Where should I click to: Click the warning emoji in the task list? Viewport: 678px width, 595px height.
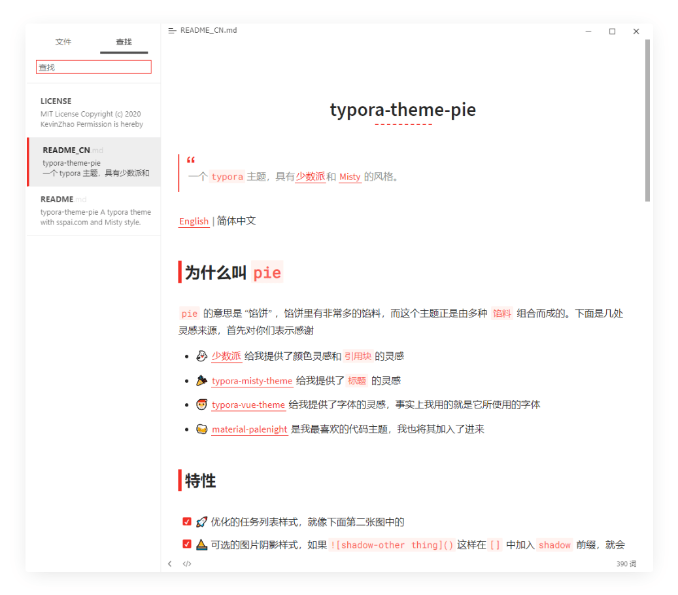coord(201,545)
